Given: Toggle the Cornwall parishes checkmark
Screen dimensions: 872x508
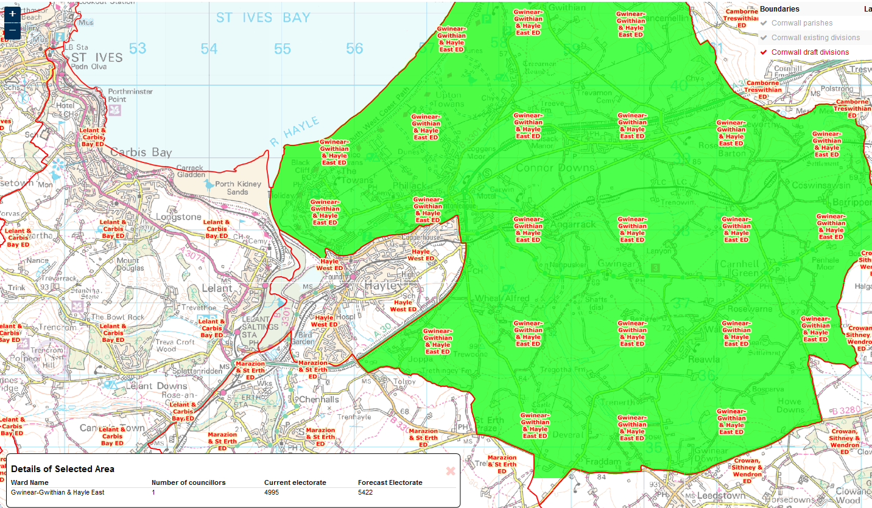Looking at the screenshot, I should point(764,23).
